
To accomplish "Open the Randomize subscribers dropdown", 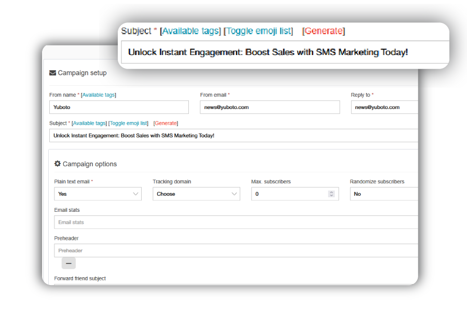I will [x=383, y=194].
